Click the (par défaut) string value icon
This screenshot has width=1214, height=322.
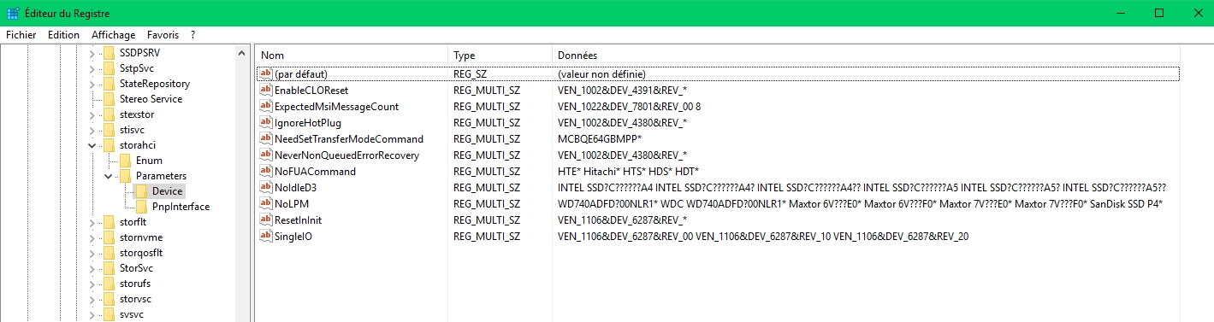pyautogui.click(x=266, y=74)
